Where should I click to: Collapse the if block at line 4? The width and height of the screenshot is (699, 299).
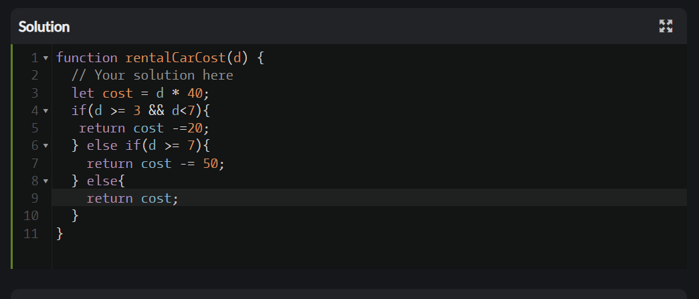[x=45, y=110]
